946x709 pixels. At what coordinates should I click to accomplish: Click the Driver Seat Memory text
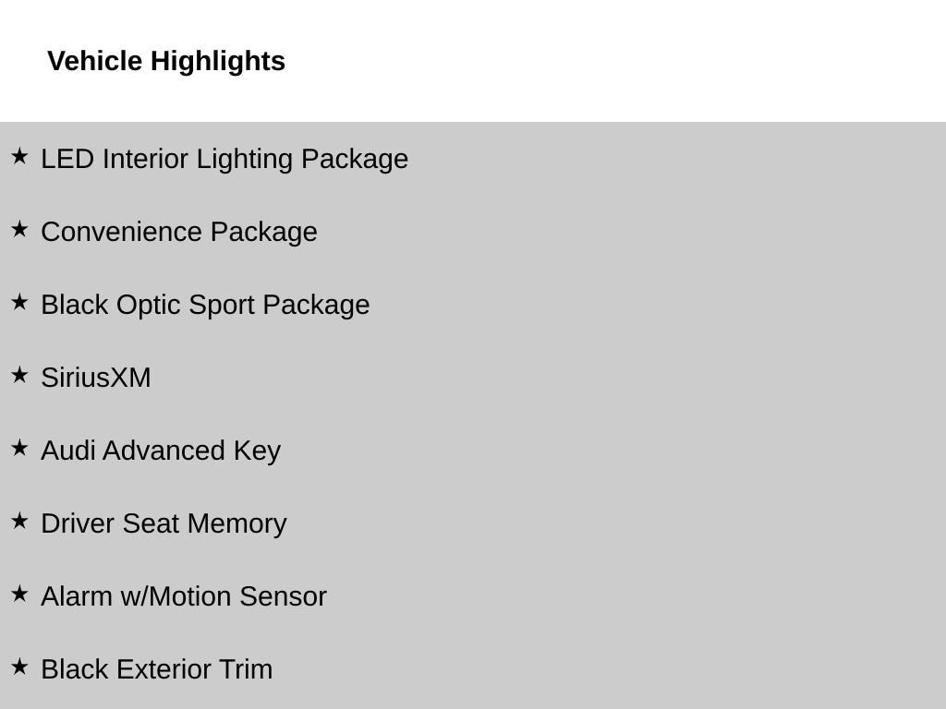click(x=164, y=523)
